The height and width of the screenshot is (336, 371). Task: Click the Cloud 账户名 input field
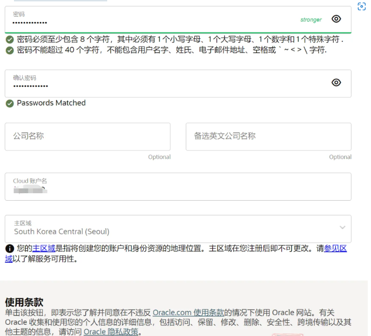click(177, 189)
